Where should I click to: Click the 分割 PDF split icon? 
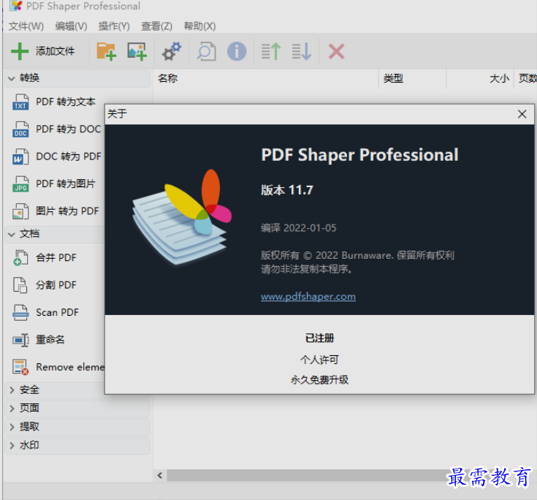(20, 285)
